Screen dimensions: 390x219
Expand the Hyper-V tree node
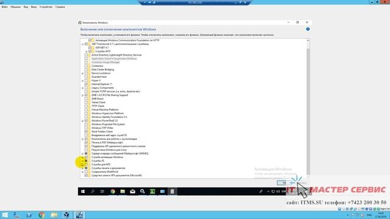tap(83, 80)
